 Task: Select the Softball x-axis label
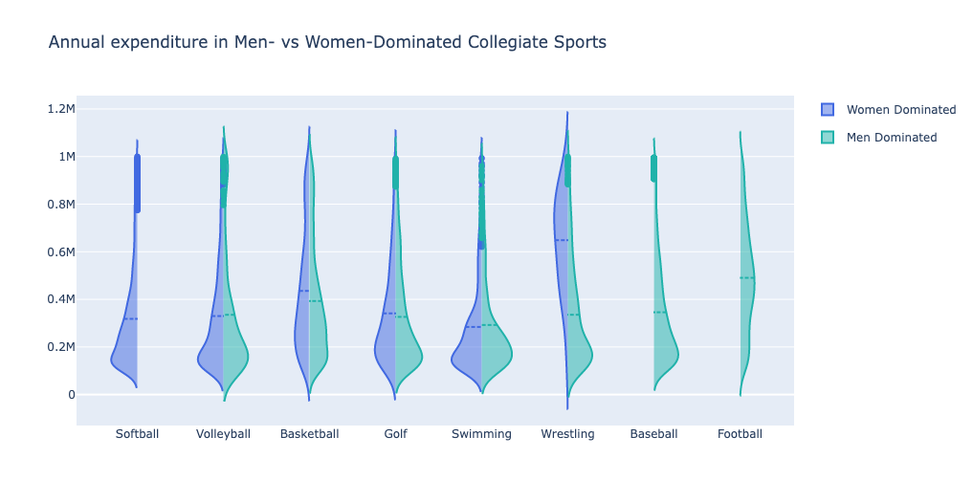click(x=137, y=434)
